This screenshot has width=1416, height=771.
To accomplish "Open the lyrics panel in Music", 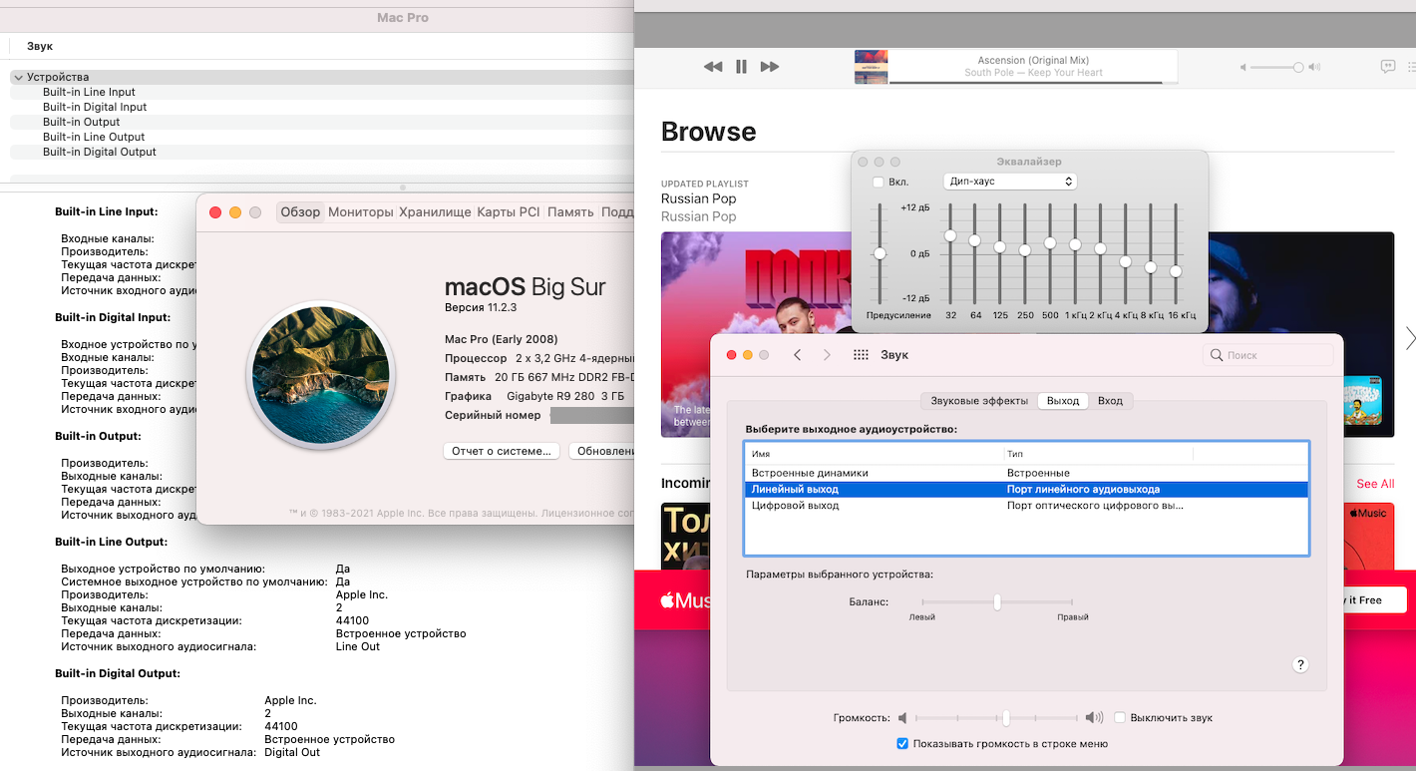I will tap(1387, 67).
